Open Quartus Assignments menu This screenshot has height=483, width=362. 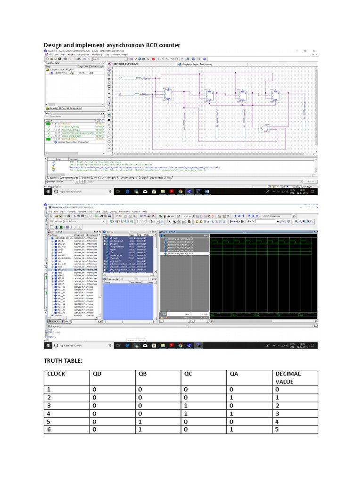(83, 55)
